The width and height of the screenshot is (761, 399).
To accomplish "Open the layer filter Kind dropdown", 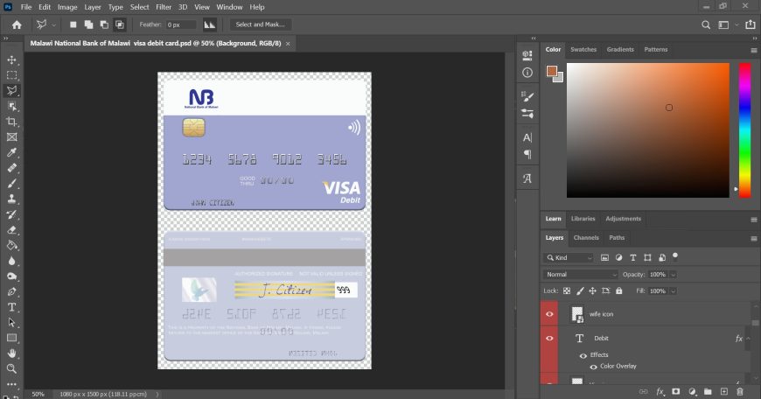I will coord(569,258).
